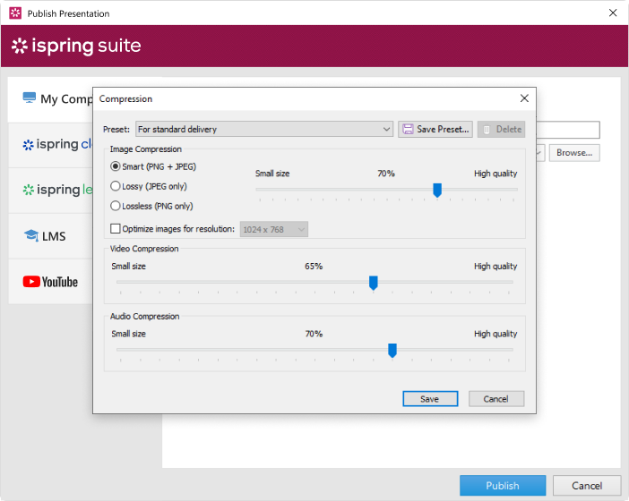The width and height of the screenshot is (629, 501).
Task: Click the Video Compression slider handle
Action: point(373,283)
